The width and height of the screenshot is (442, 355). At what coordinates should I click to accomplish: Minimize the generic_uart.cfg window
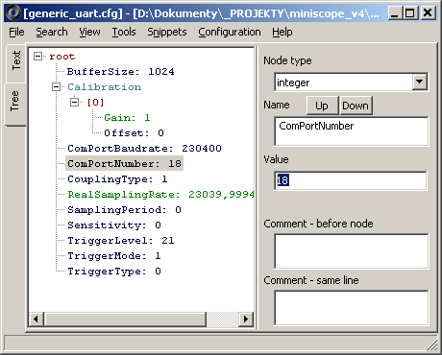[395, 13]
